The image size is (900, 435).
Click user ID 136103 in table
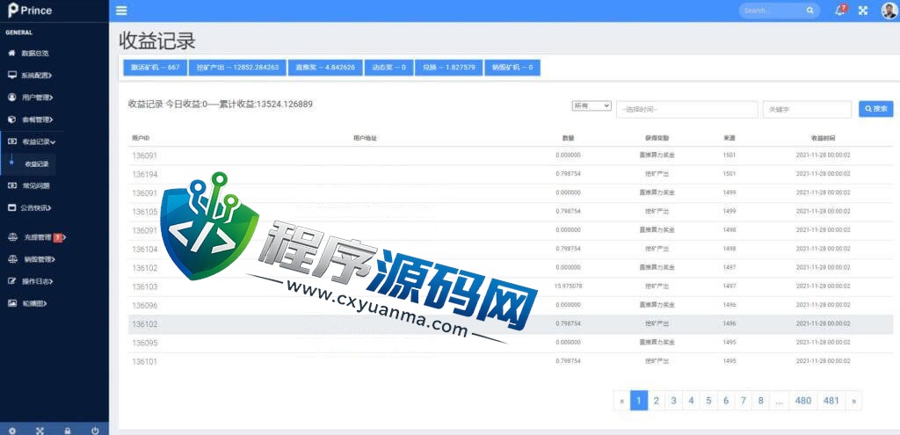point(145,286)
